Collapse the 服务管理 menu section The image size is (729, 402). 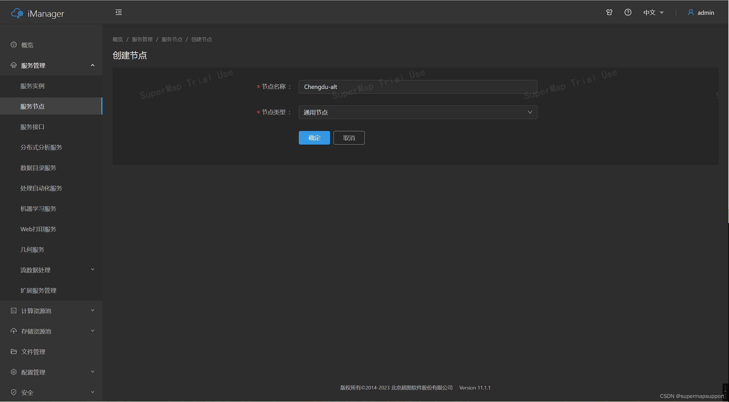(92, 65)
